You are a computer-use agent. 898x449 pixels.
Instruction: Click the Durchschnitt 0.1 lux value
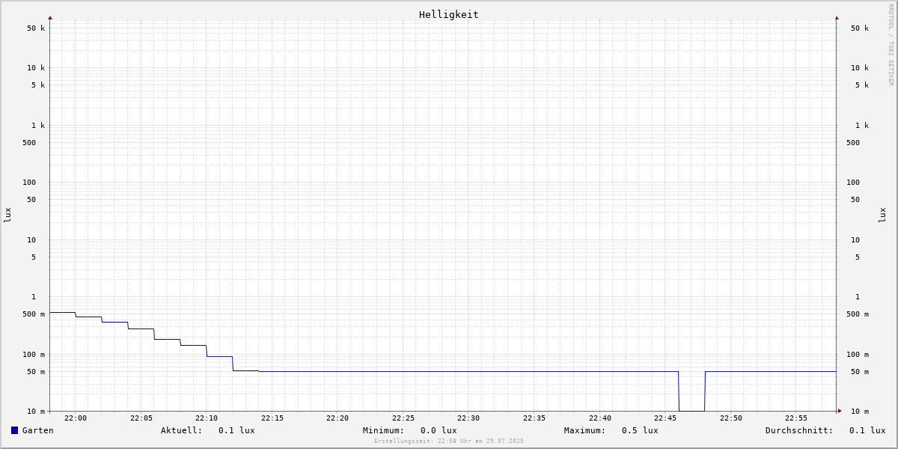click(x=867, y=430)
